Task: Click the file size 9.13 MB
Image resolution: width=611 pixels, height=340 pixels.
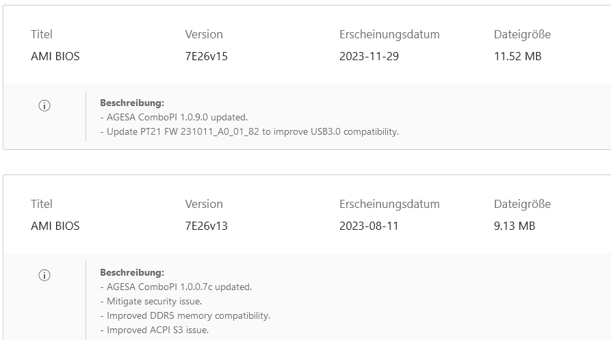Action: tap(515, 226)
